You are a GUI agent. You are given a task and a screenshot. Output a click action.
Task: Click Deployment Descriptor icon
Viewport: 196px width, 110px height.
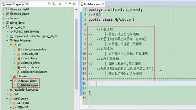pyautogui.click(x=11, y=36)
